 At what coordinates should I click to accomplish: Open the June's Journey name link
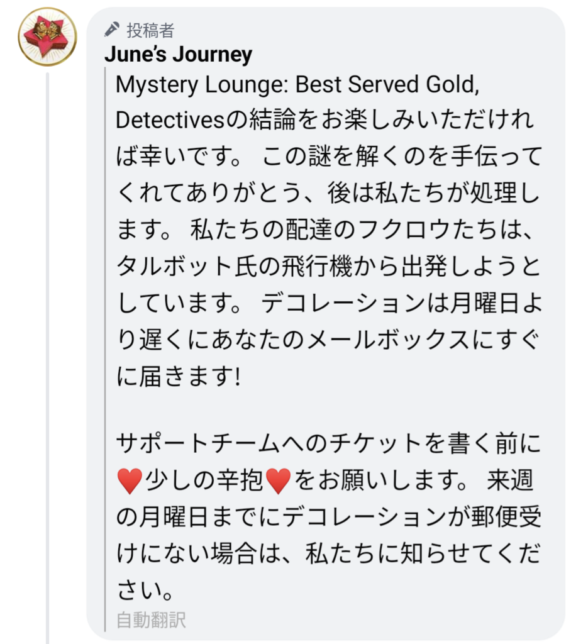click(x=178, y=55)
